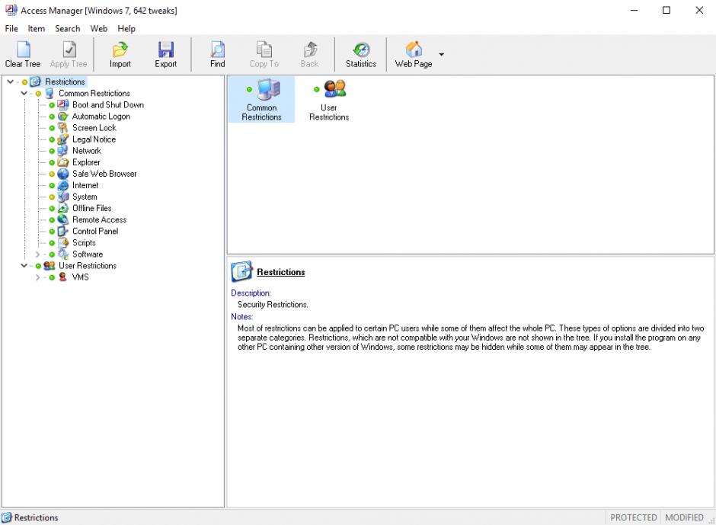Click the VMS user icon in tree
Screen dimensions: 716x525
[63, 277]
